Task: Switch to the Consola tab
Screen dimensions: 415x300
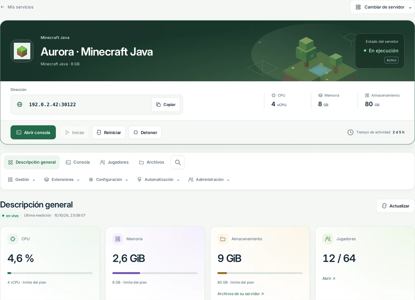Action: click(78, 162)
